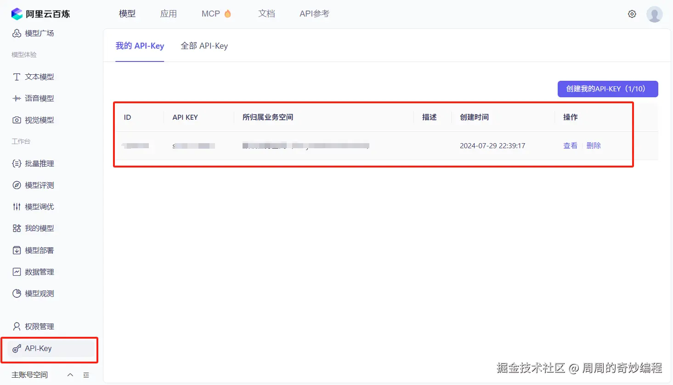Click the 工作台 section label

(x=21, y=141)
